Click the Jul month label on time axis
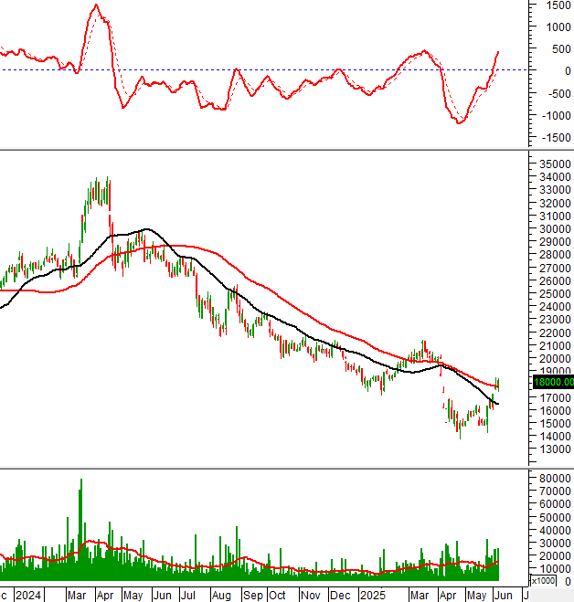Viewport: 574px width, 602px height. tap(188, 595)
